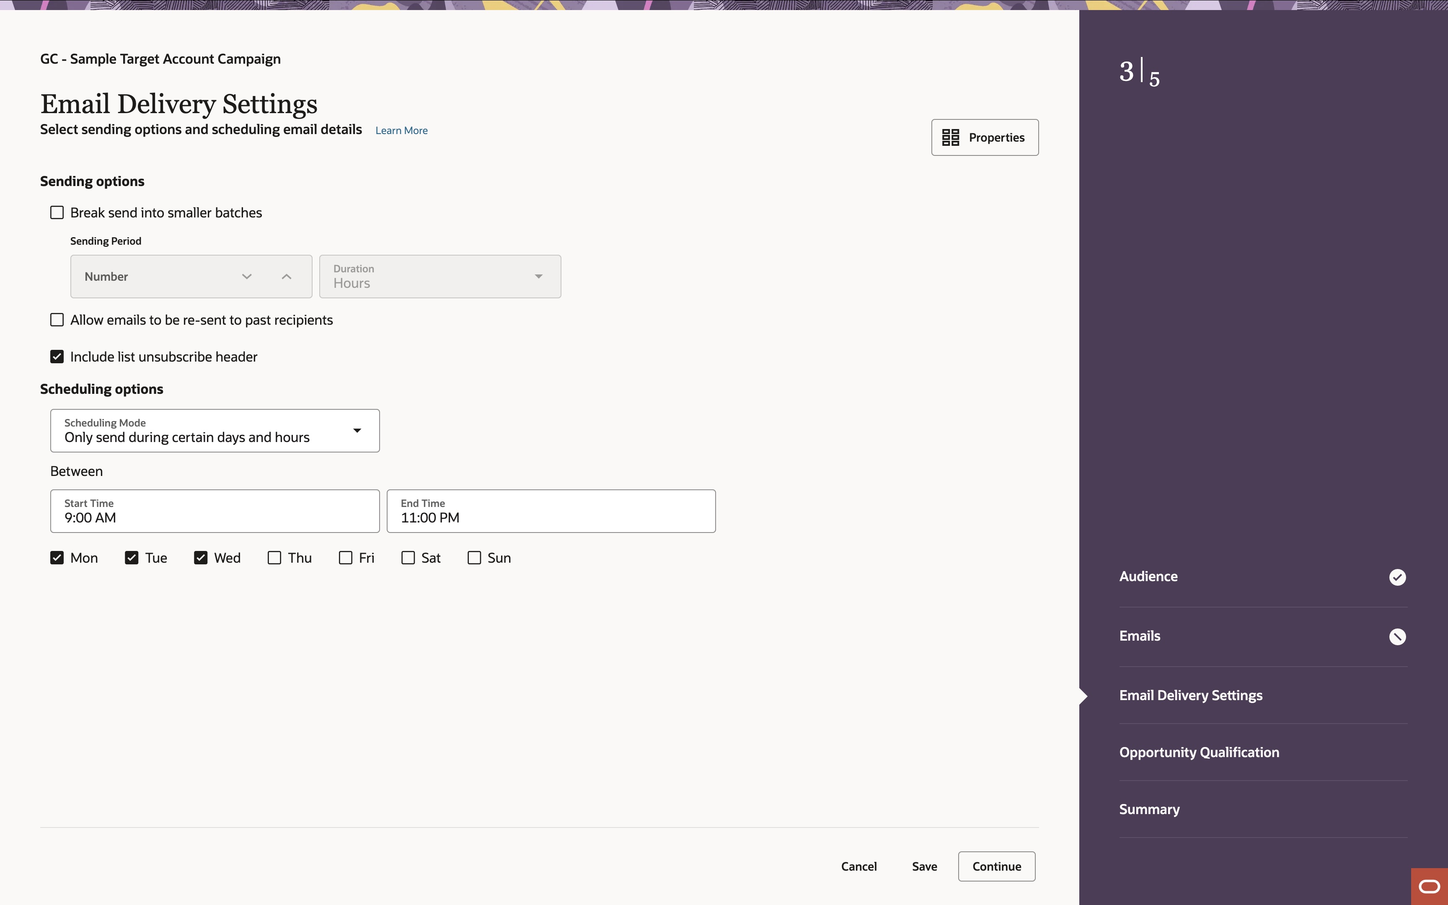Open the Learn More link
This screenshot has width=1448, height=905.
point(401,130)
